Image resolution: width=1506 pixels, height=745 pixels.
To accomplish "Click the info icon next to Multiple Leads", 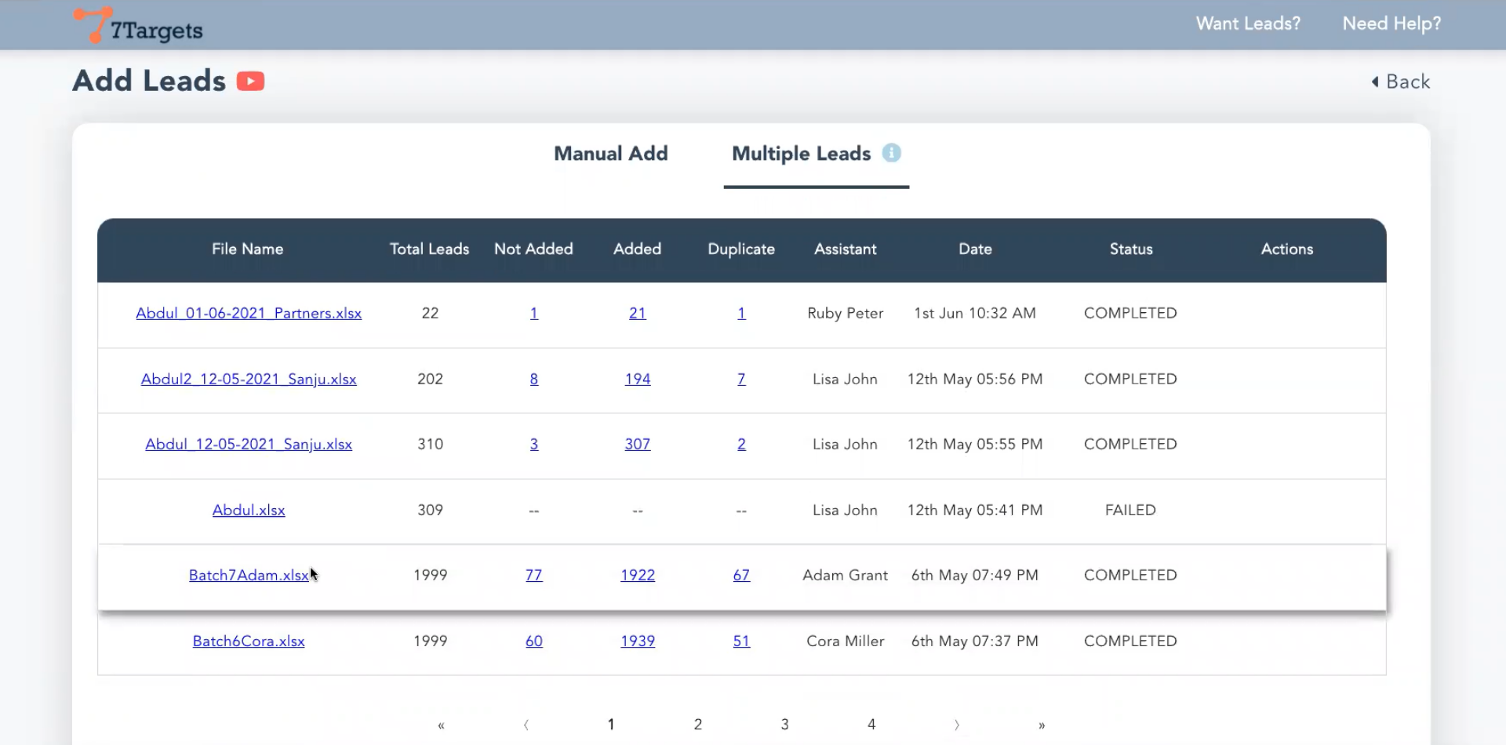I will click(x=891, y=153).
